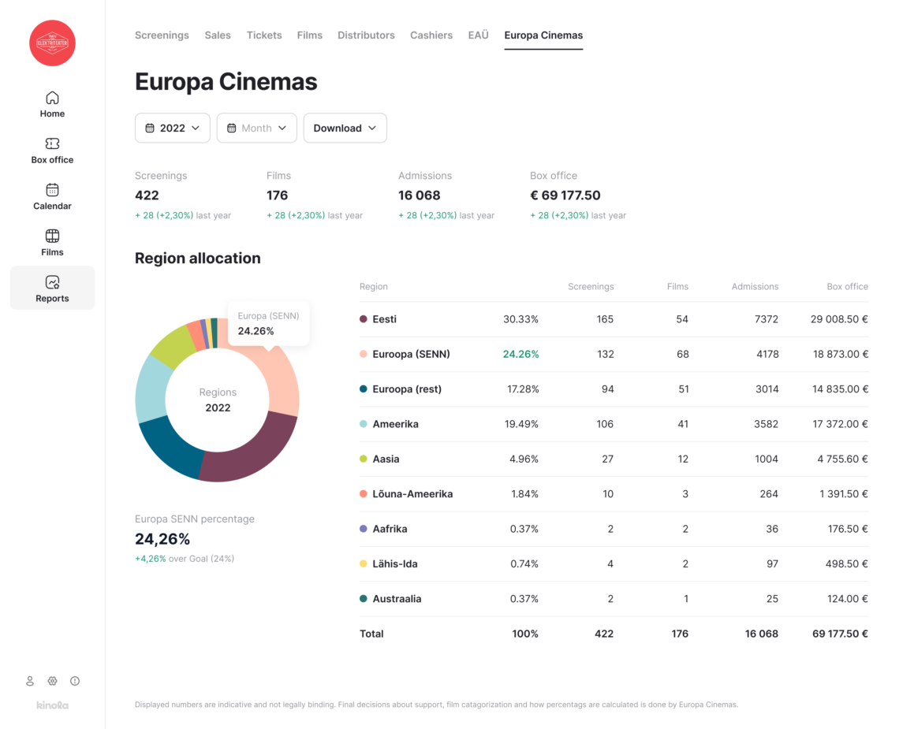The width and height of the screenshot is (899, 729).
Task: Click the Ameerika light blue donut segment
Action: (x=151, y=389)
